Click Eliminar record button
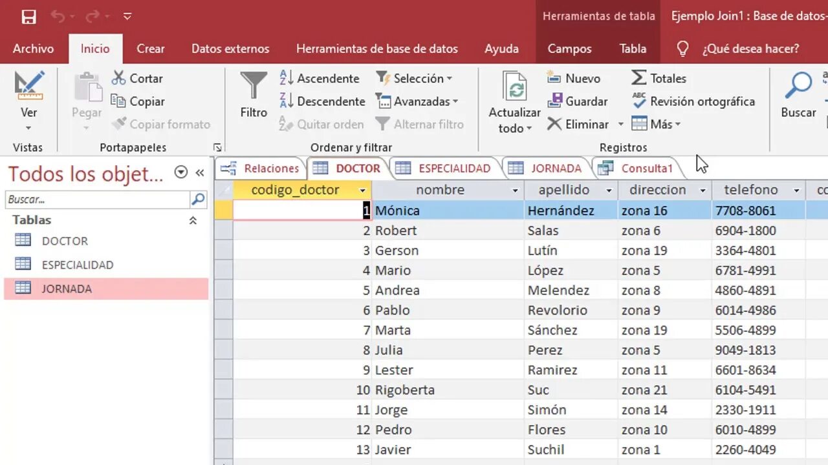This screenshot has width=828, height=465. 578,124
